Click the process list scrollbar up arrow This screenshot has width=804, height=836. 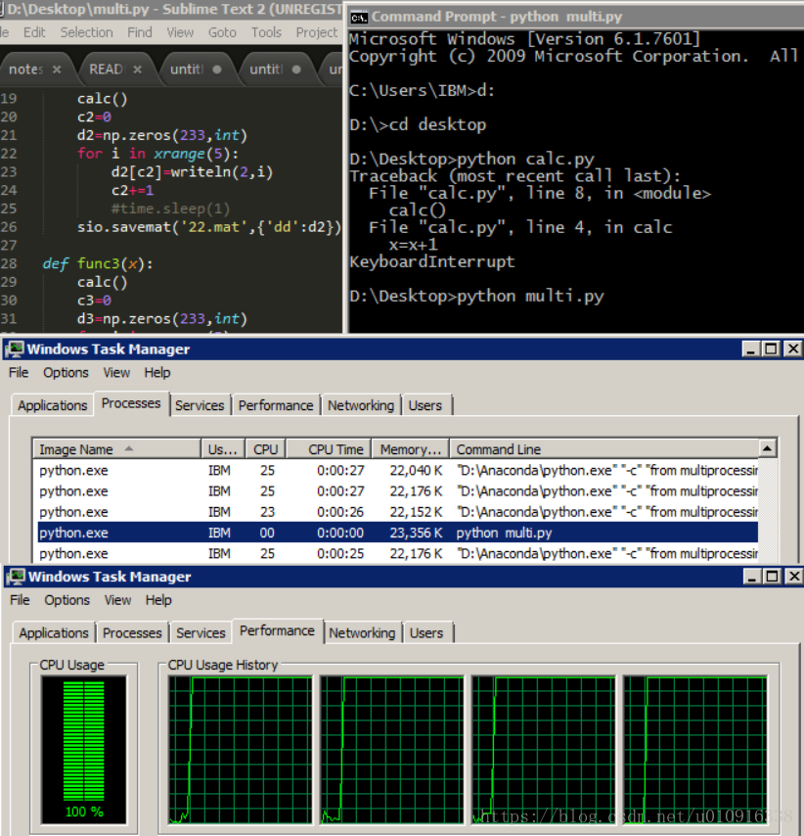[768, 449]
